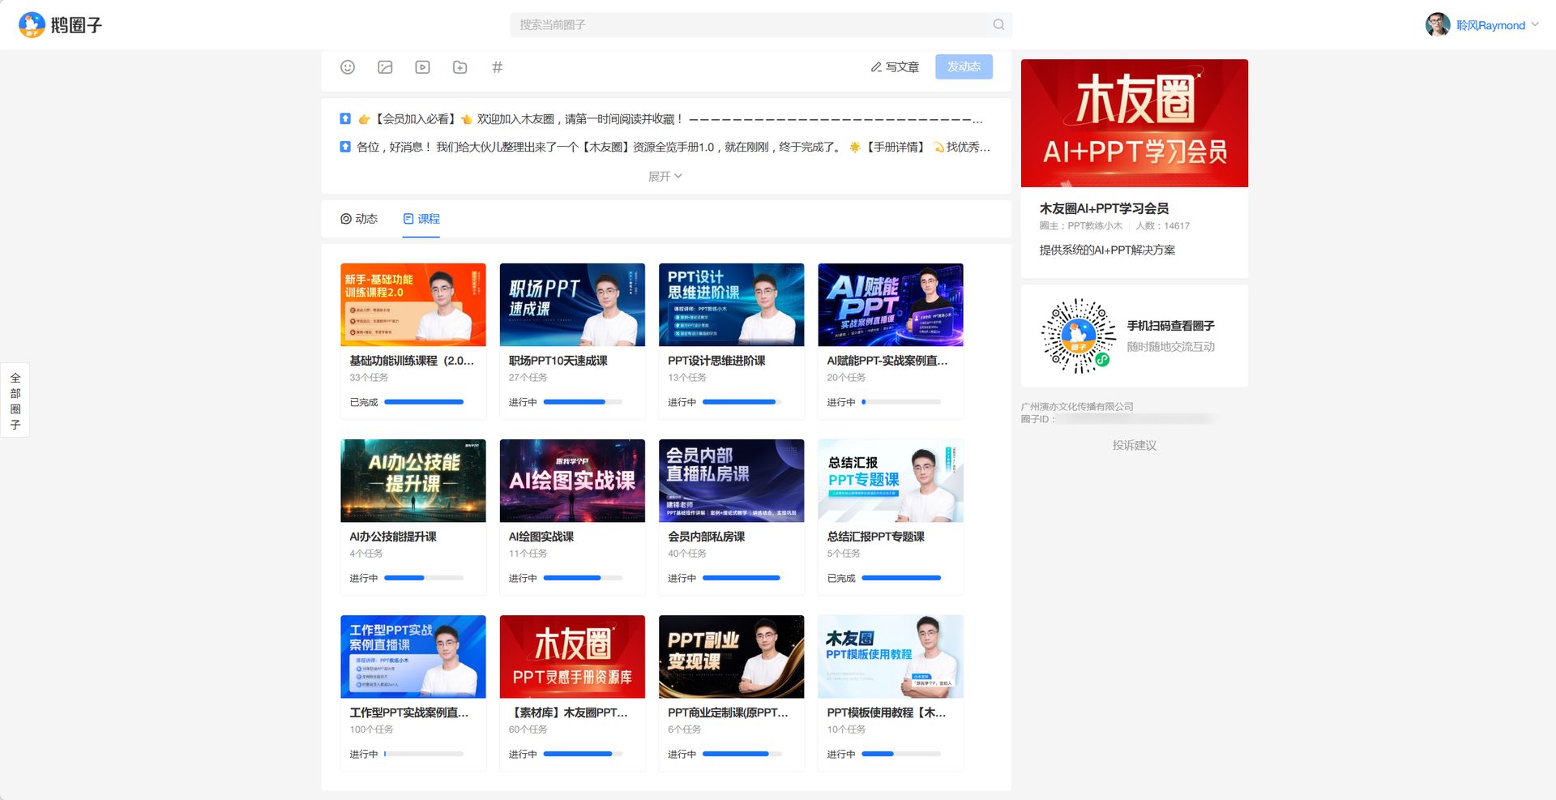Open the user menu dropdown arrow
The width and height of the screenshot is (1556, 800).
click(x=1535, y=24)
